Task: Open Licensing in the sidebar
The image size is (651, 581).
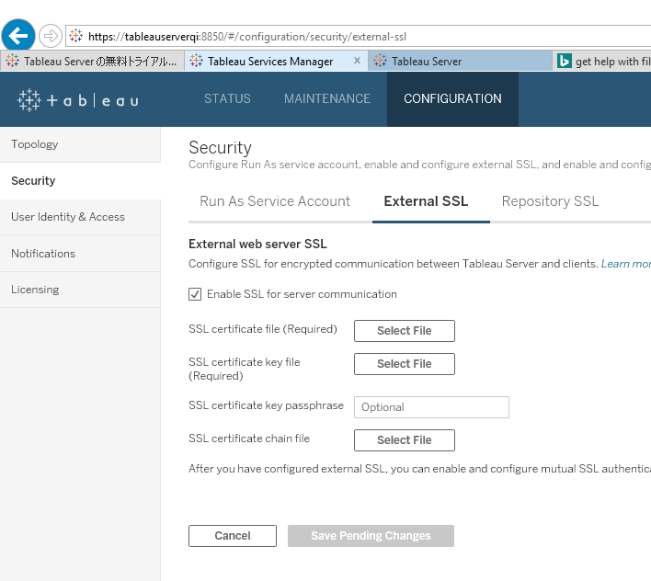Action: pyautogui.click(x=80, y=290)
